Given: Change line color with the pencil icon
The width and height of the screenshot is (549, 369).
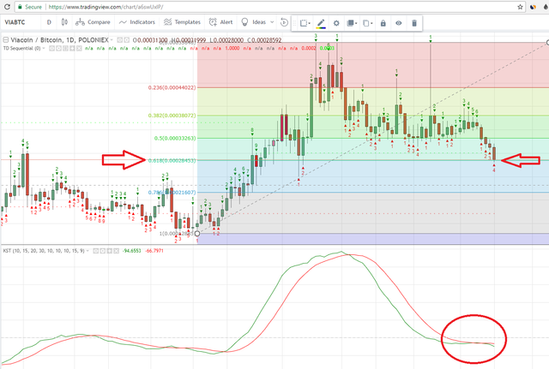Looking at the screenshot, I should tap(321, 23).
